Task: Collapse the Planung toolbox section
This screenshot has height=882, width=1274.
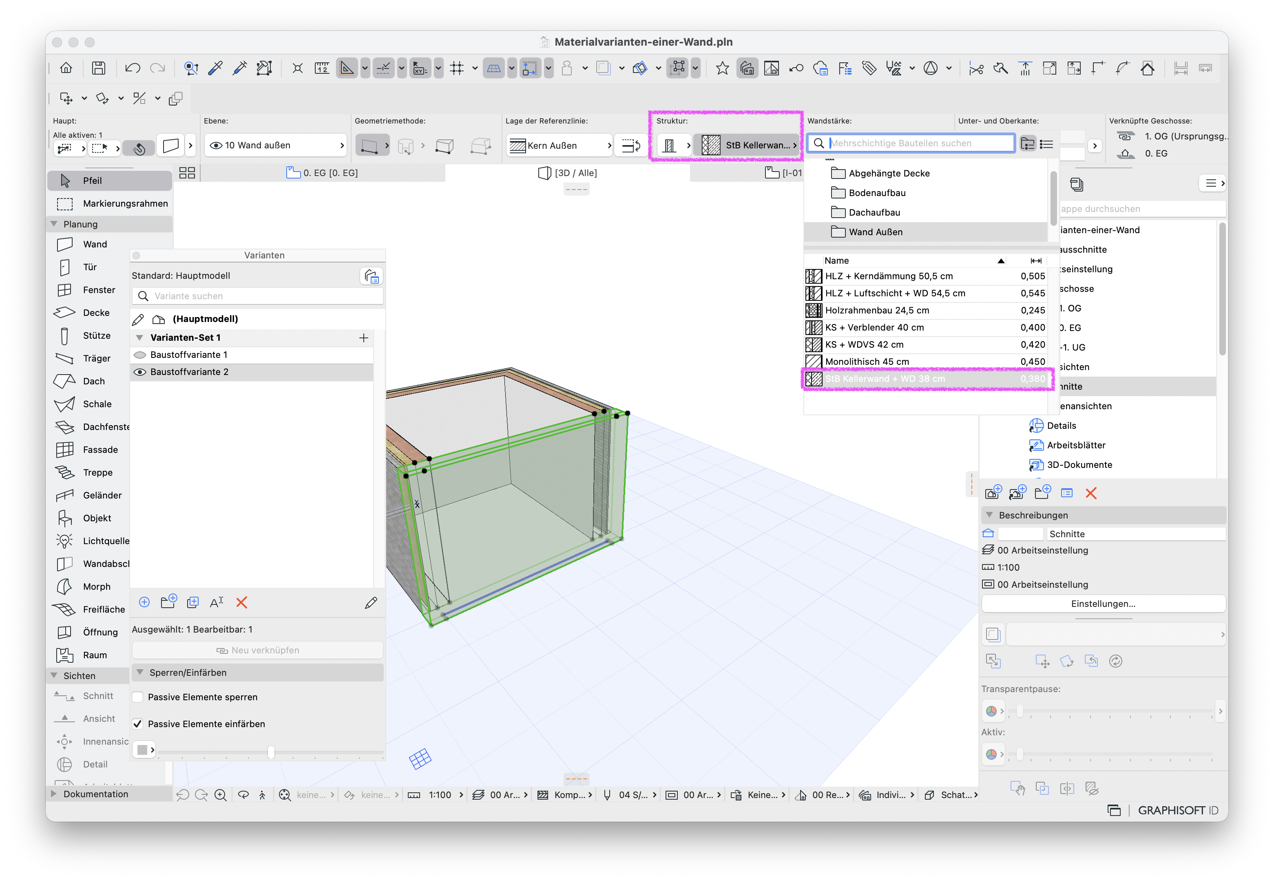Action: click(x=54, y=224)
